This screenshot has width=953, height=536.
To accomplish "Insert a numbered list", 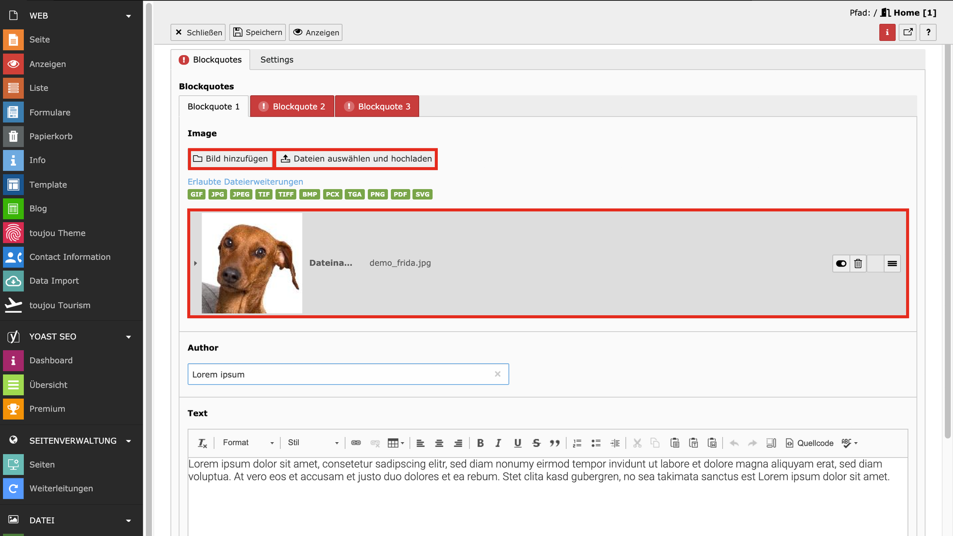I will point(577,443).
